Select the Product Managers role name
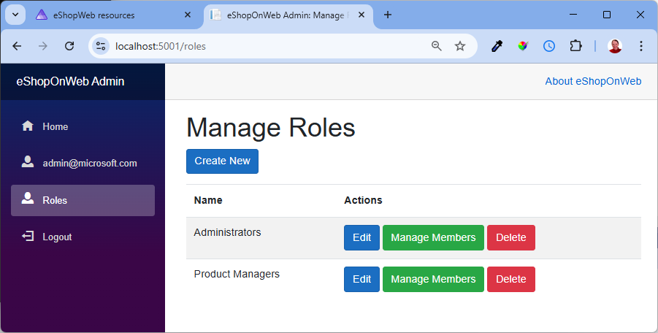The width and height of the screenshot is (658, 333). pos(237,275)
